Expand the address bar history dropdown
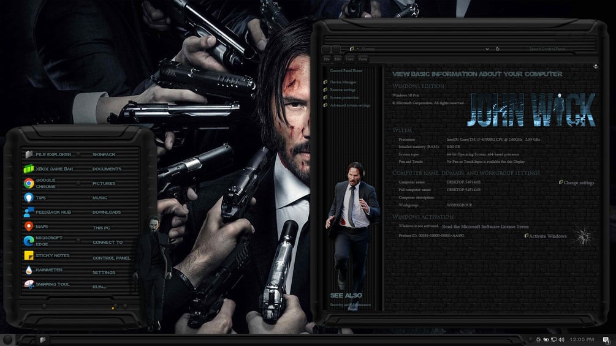This screenshot has height=346, width=616. tap(487, 49)
